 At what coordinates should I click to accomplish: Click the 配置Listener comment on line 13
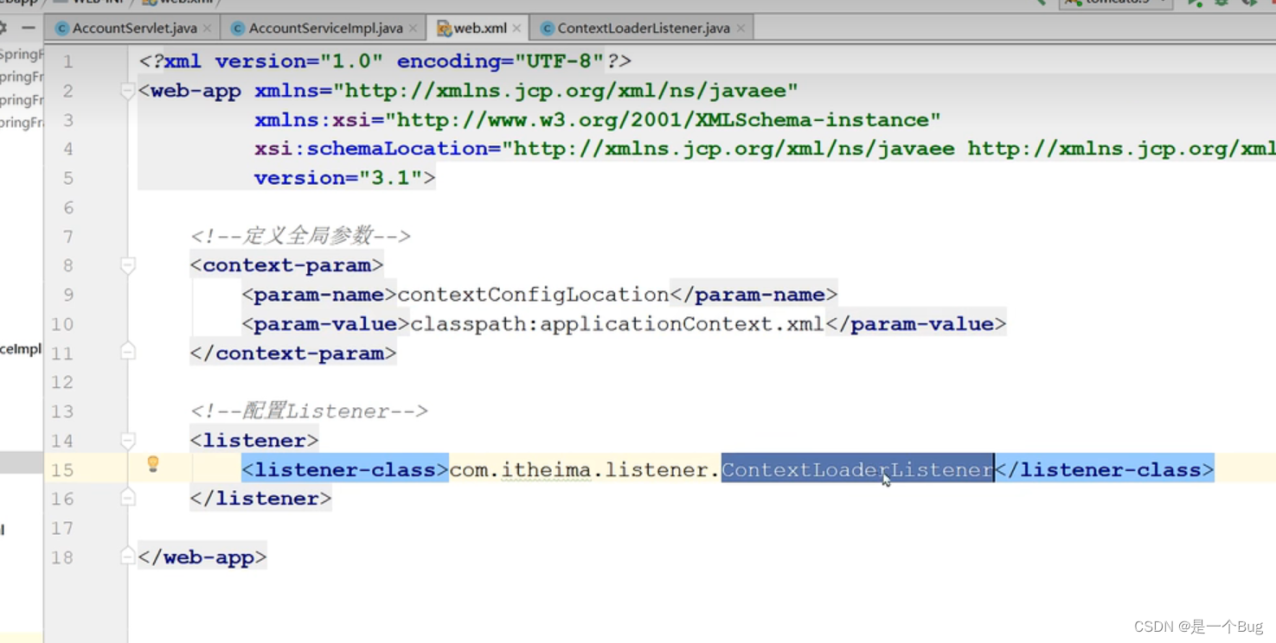[x=309, y=411]
